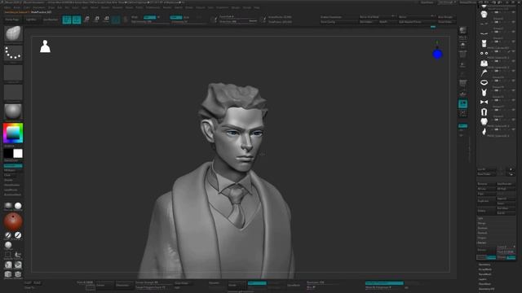Toggle visibility of the head subtool
This screenshot has width=522, height=293.
[513, 12]
